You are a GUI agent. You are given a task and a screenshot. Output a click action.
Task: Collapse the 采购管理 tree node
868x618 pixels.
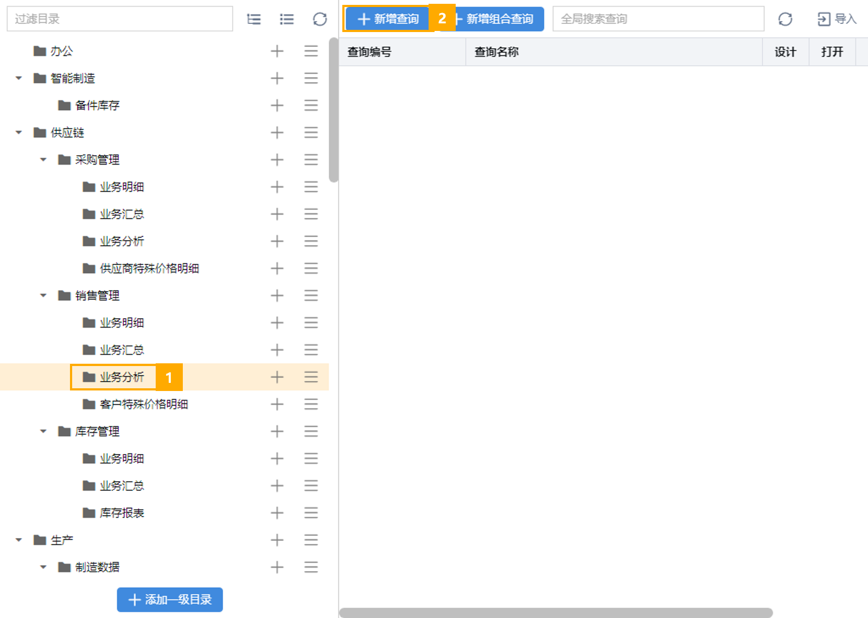coord(43,160)
